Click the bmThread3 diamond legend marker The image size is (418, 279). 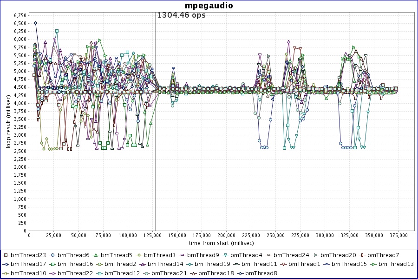(x=140, y=255)
